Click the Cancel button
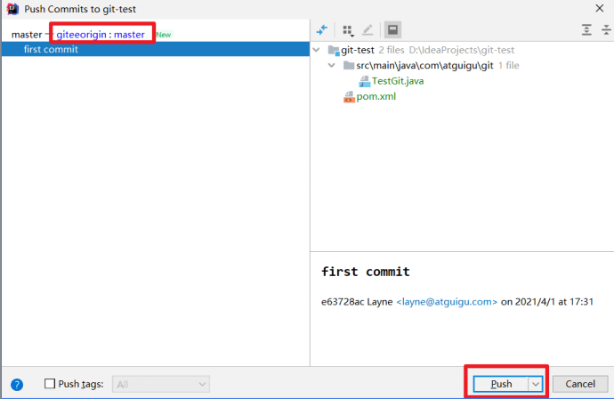This screenshot has width=614, height=399. [580, 384]
